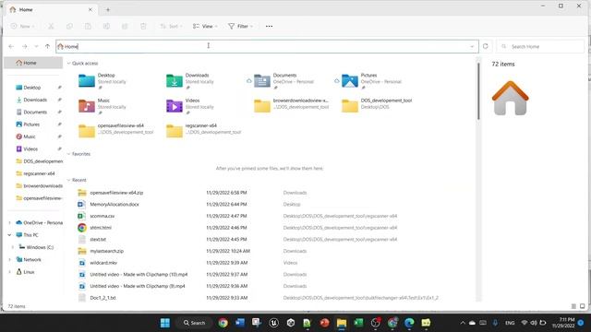Image resolution: width=591 pixels, height=332 pixels.
Task: Go back with the Back arrow
Action: pos(11,46)
